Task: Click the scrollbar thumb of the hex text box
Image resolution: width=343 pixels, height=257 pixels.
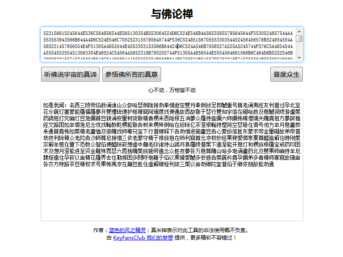Action: 299,39
